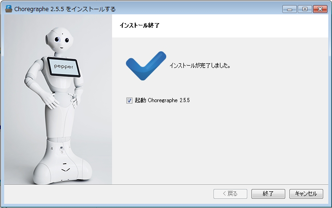Click the greyed-out 戻る back button
The width and height of the screenshot is (332, 208).
point(230,194)
